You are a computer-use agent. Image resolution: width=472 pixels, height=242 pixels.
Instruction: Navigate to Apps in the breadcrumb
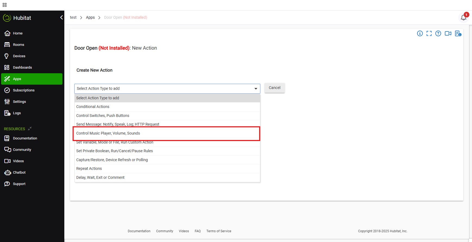[90, 18]
